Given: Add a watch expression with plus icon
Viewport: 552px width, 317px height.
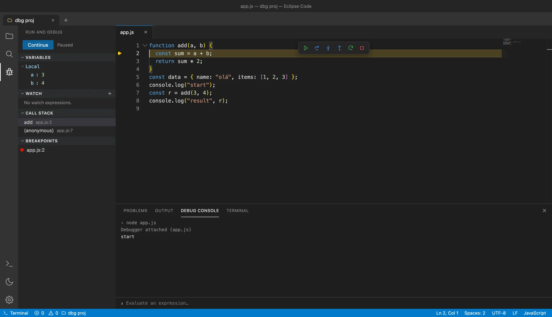Looking at the screenshot, I should tap(110, 94).
